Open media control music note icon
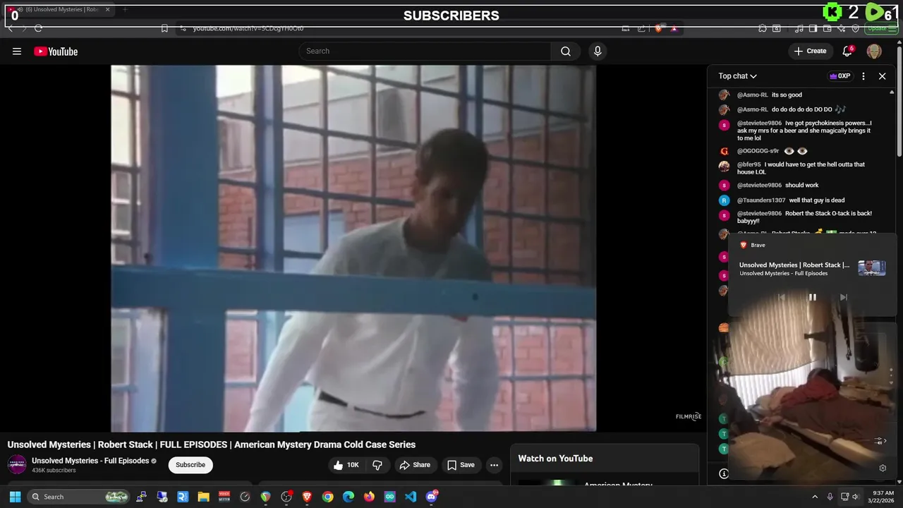Screen dimensions: 903x508 [799, 28]
